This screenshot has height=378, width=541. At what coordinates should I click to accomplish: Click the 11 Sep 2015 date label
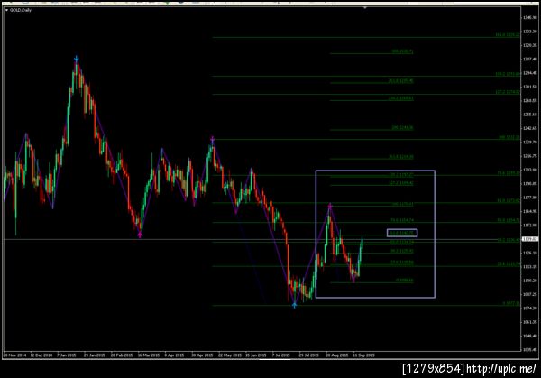coord(363,355)
